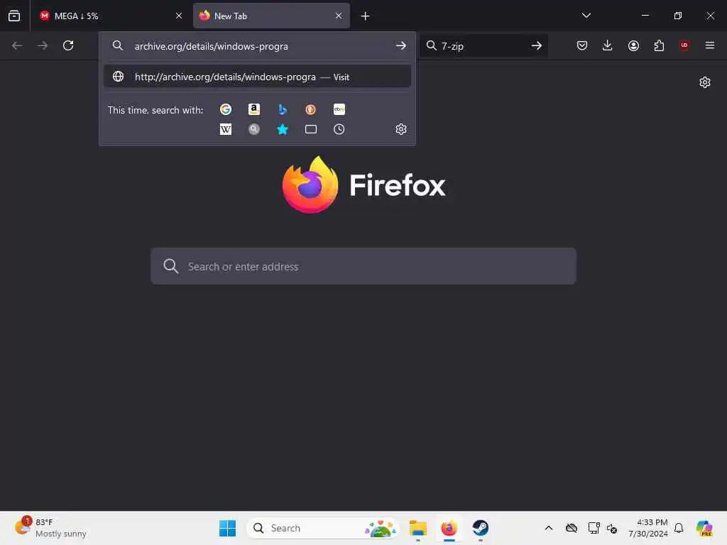Open Copilot preview icon
Image resolution: width=727 pixels, height=545 pixels.
point(704,528)
